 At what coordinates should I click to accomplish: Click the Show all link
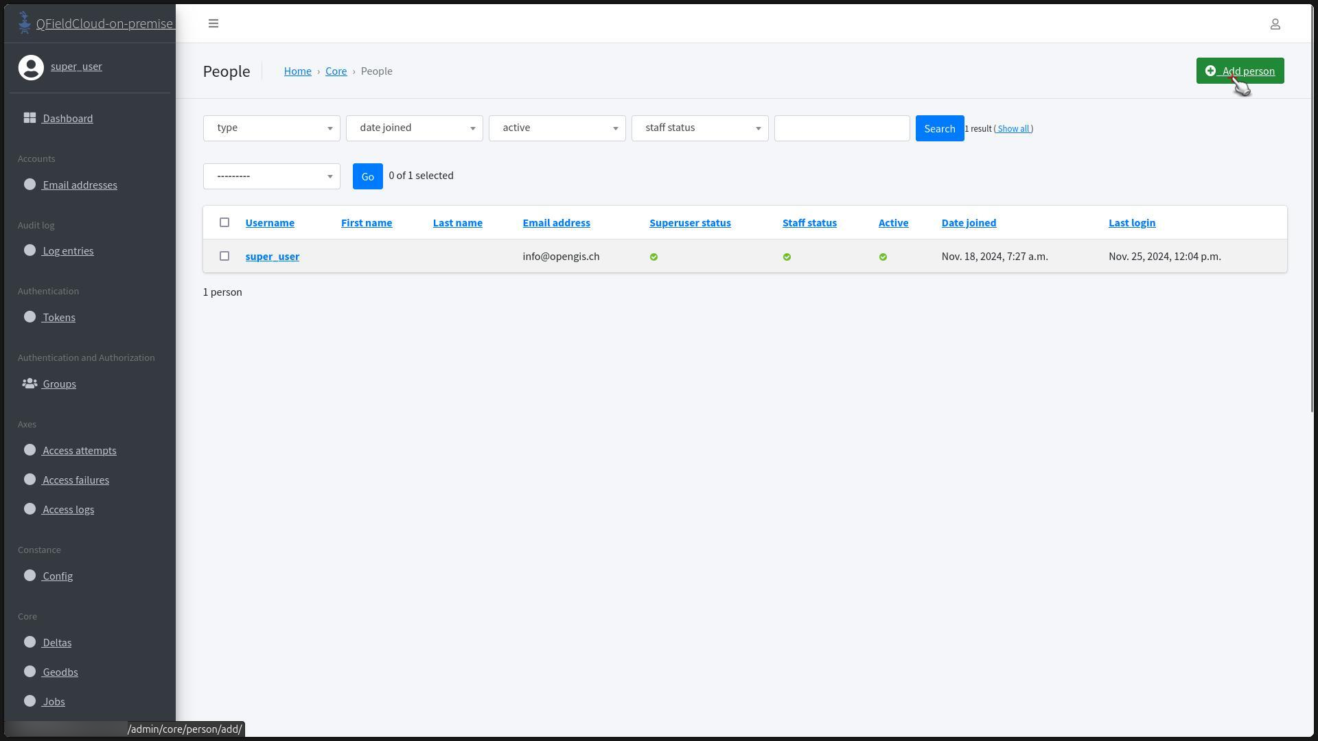point(1013,129)
